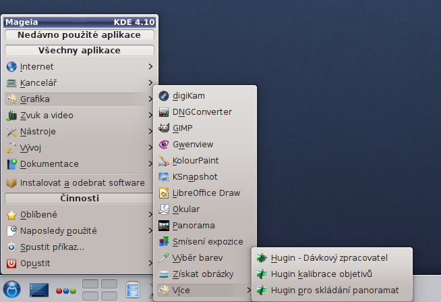Click the KolourPaint brush icon
Viewport: 441px width, 302px height.
click(x=164, y=161)
